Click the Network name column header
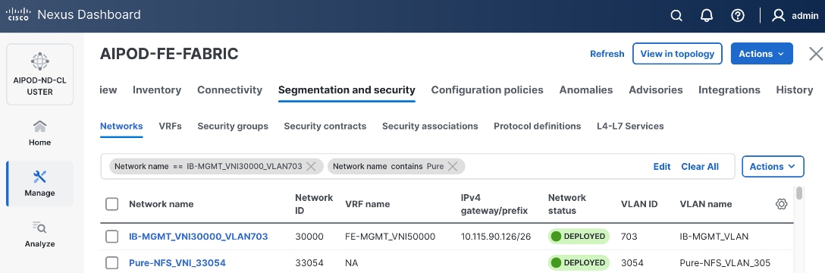 [161, 204]
